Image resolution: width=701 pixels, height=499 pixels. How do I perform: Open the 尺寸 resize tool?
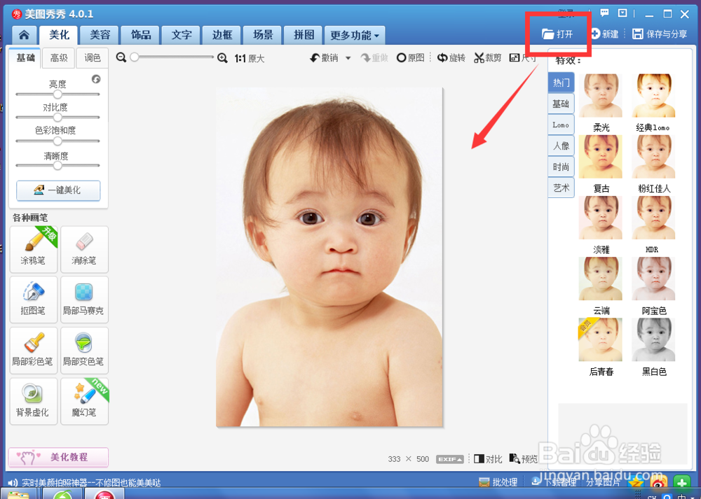click(523, 57)
